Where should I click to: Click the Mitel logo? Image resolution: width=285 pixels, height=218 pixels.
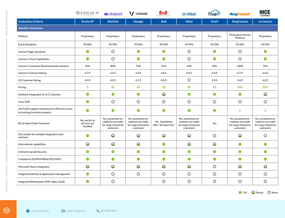pyautogui.click(x=189, y=14)
